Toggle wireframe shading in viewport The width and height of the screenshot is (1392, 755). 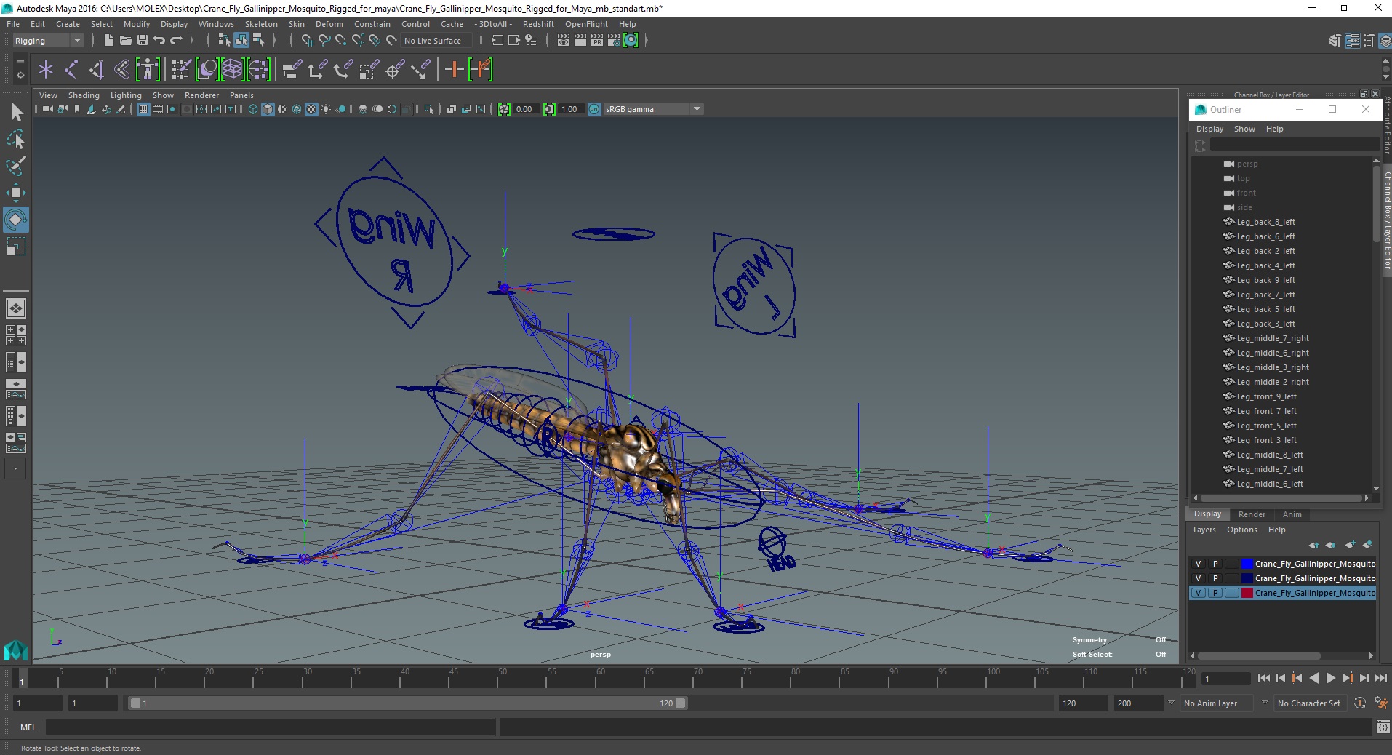[252, 109]
